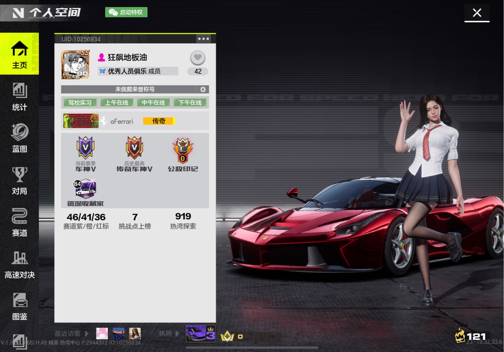Open the 统计 statistics sidebar tab

(20, 97)
